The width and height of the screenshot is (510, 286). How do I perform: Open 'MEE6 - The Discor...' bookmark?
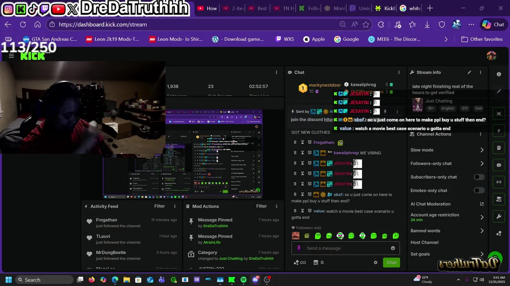[394, 39]
